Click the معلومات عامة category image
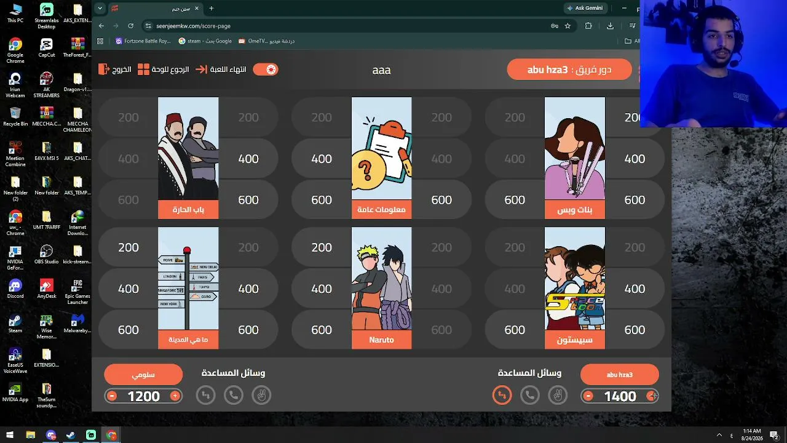 point(381,148)
